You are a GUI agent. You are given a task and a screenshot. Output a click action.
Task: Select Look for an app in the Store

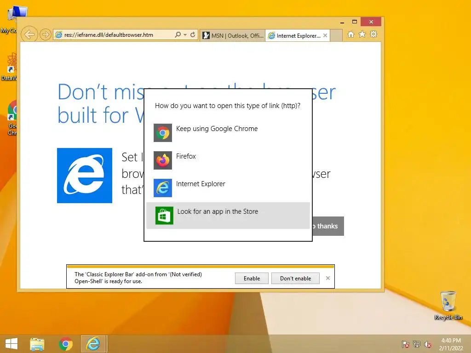coord(228,216)
